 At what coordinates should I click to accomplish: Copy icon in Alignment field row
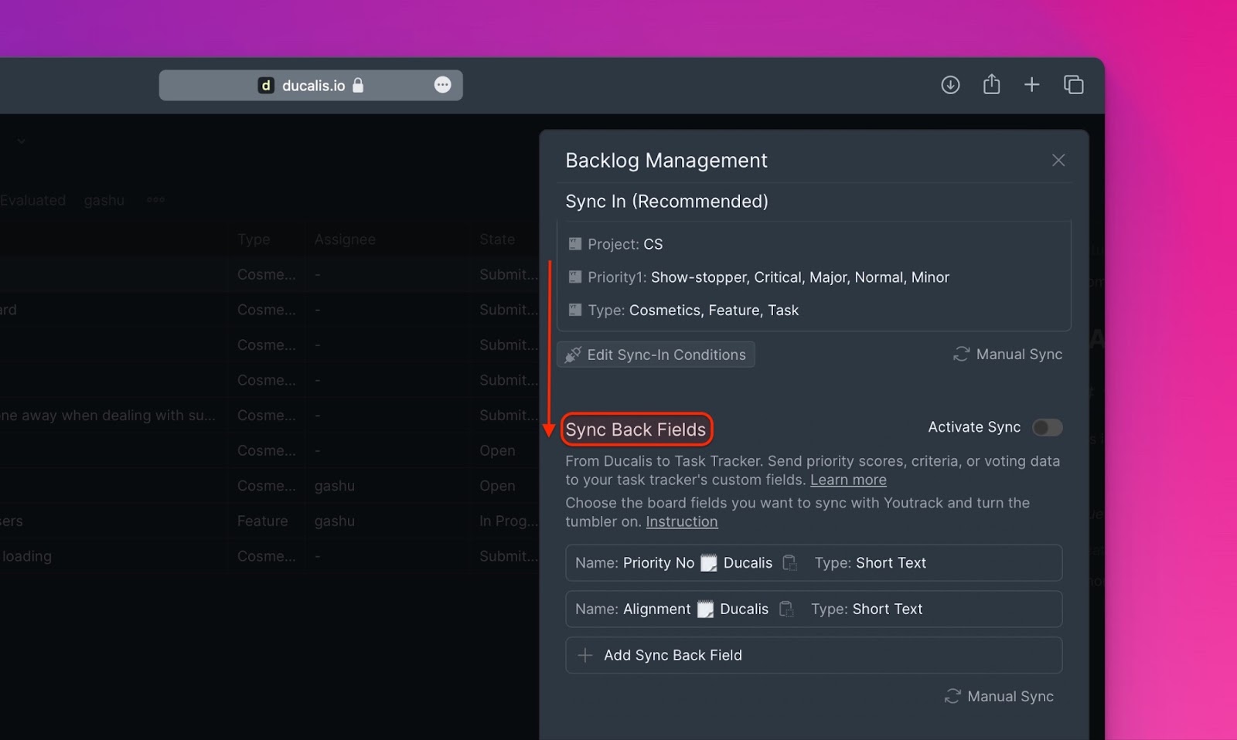786,609
